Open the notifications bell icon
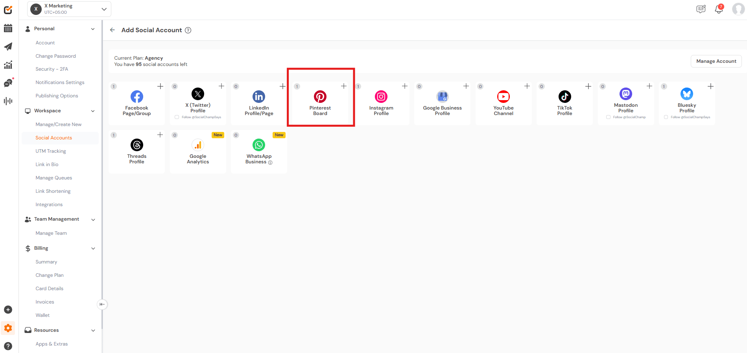 pyautogui.click(x=719, y=9)
